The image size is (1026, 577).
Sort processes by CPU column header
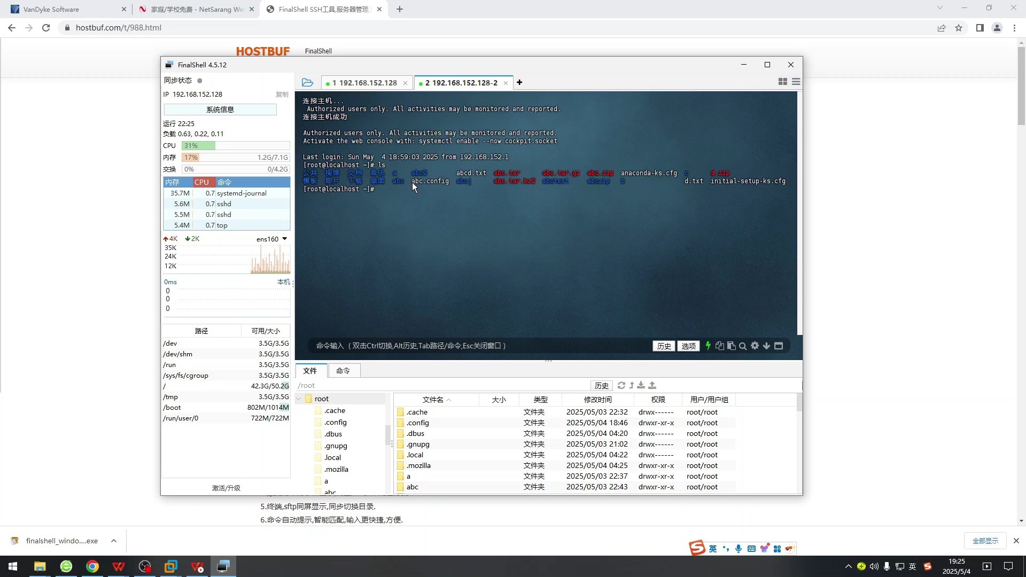coord(204,182)
